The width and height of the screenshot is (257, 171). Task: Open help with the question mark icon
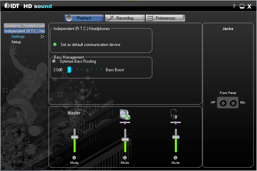coord(234,6)
